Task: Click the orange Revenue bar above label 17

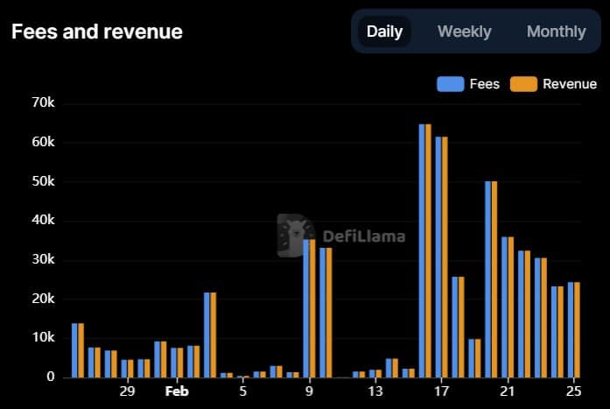Action: (445, 257)
